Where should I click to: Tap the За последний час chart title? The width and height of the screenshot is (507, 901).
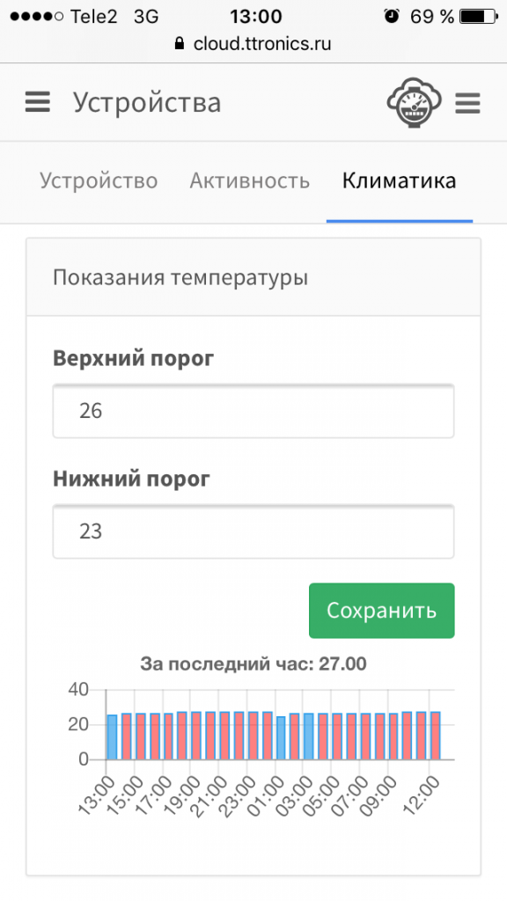253,663
